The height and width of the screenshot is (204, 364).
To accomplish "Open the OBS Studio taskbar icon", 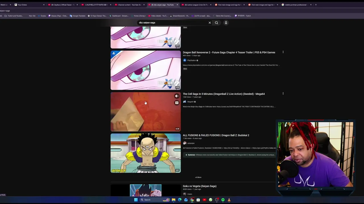I will coord(217,200).
